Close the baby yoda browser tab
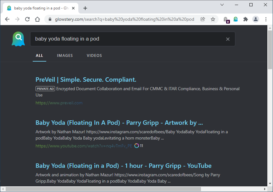The image size is (273, 192). tap(73, 8)
